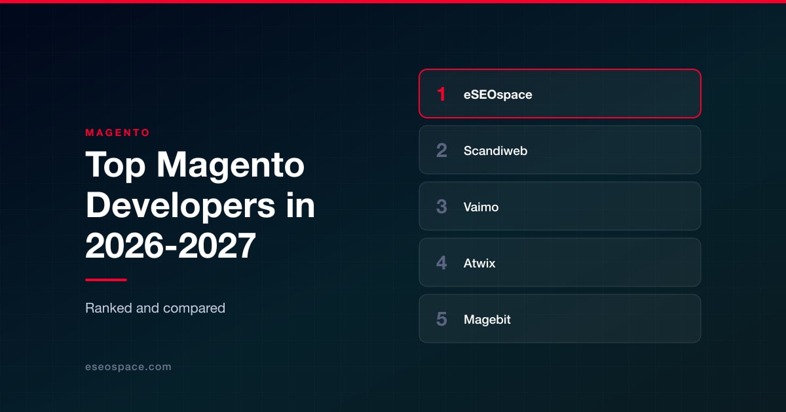Click the 'Top Magento Developers in 2026-2027' headline

coord(200,207)
